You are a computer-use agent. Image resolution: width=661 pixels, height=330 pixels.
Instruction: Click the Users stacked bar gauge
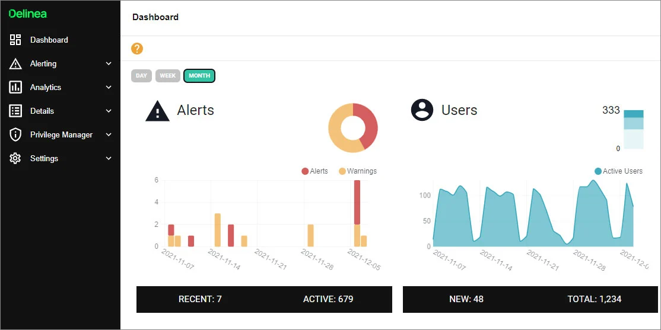tap(634, 129)
